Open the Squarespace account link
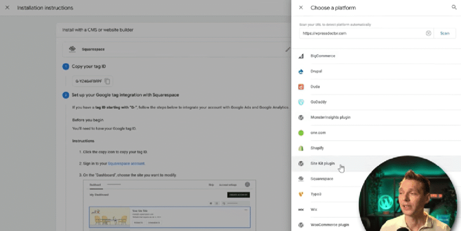Image resolution: width=461 pixels, height=231 pixels. pyautogui.click(x=126, y=164)
